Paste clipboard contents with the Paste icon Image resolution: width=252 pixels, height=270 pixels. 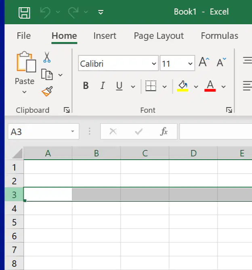pos(26,62)
